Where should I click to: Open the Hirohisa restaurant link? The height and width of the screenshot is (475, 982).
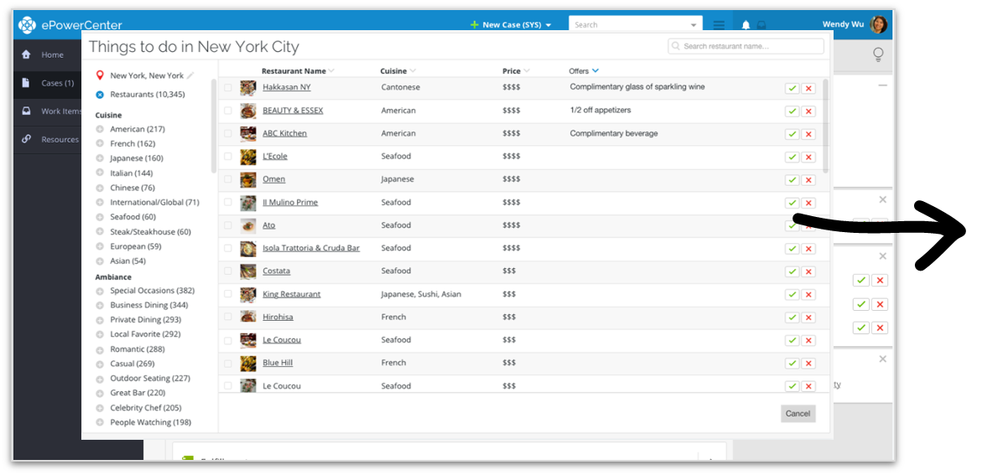(x=278, y=317)
